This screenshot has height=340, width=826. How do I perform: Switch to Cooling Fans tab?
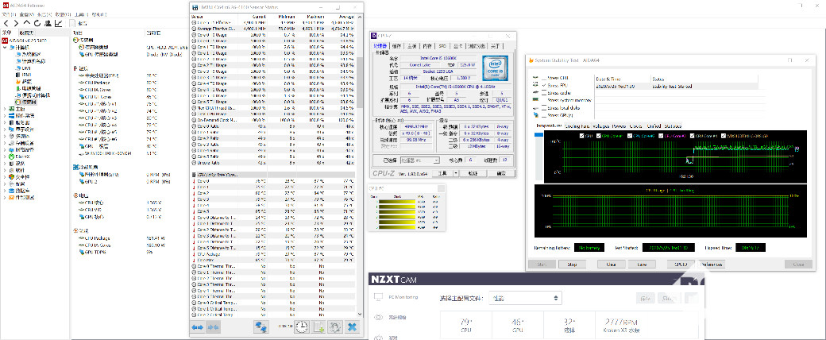(577, 126)
